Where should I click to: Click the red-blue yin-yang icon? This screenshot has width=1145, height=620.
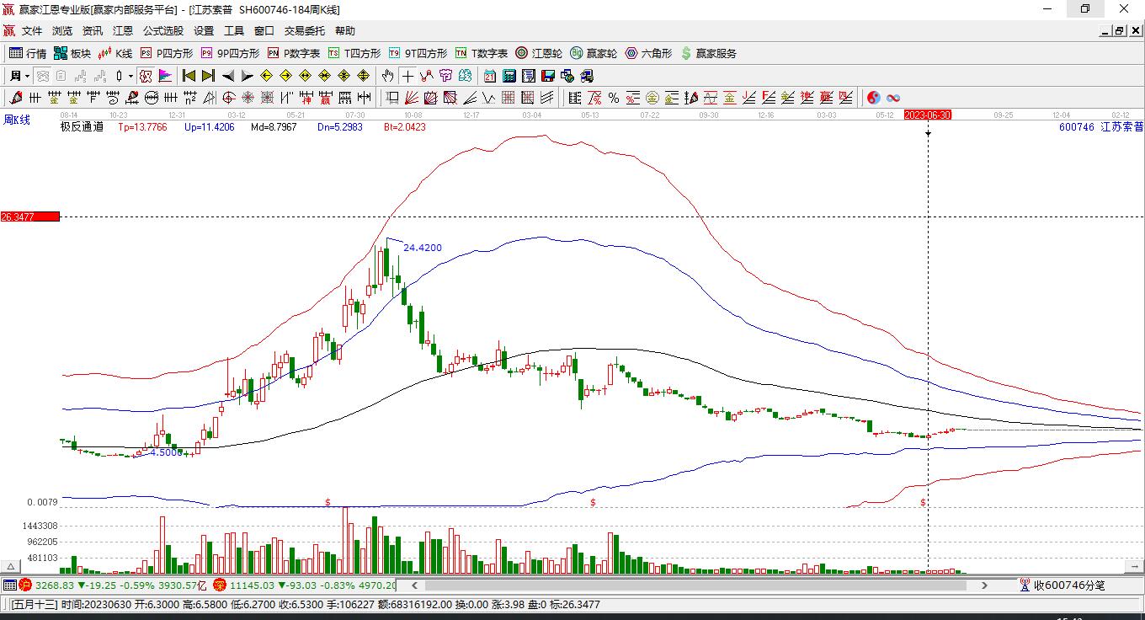click(874, 98)
